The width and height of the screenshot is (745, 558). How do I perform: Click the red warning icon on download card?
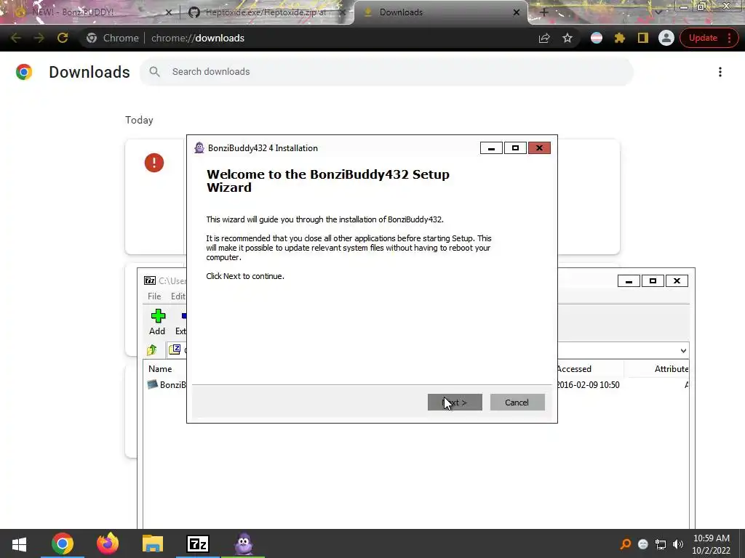[x=154, y=163]
